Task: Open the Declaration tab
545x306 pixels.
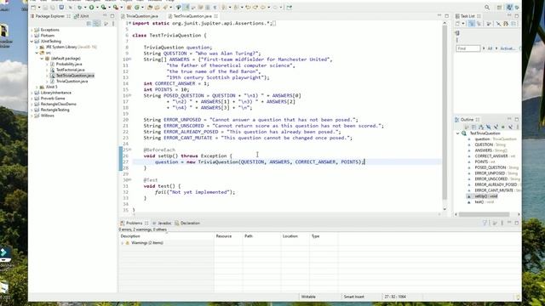Action: [x=187, y=223]
